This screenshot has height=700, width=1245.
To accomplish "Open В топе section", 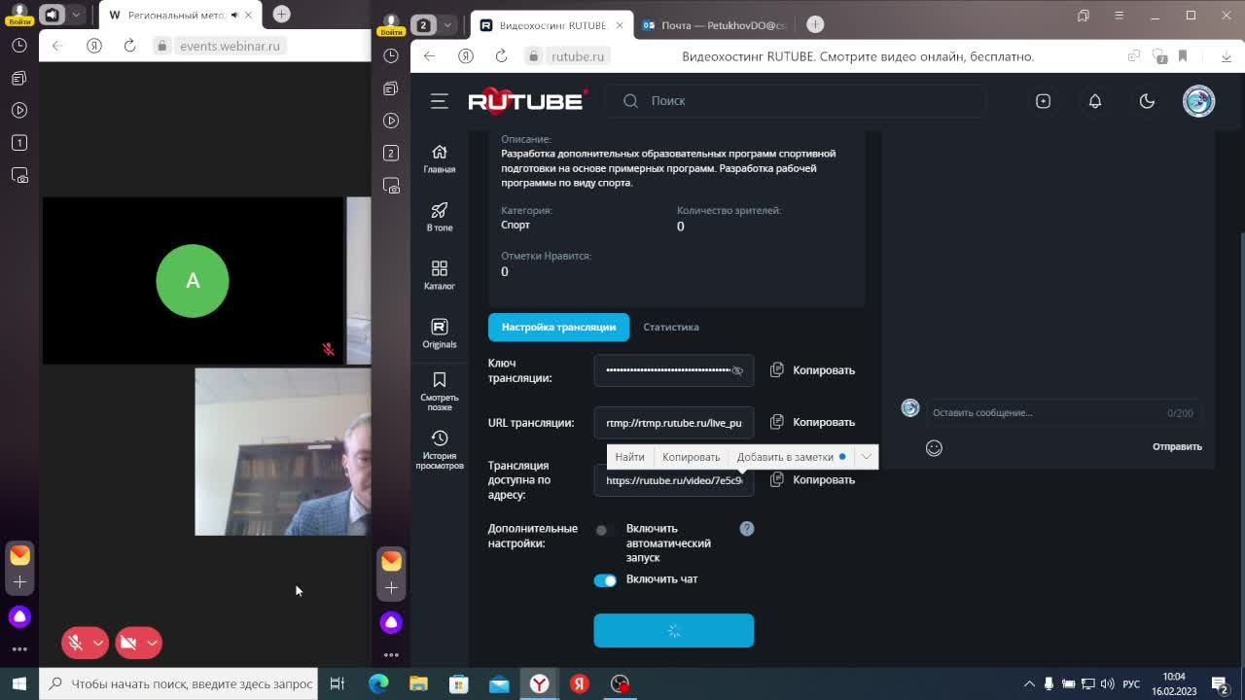I will [440, 217].
